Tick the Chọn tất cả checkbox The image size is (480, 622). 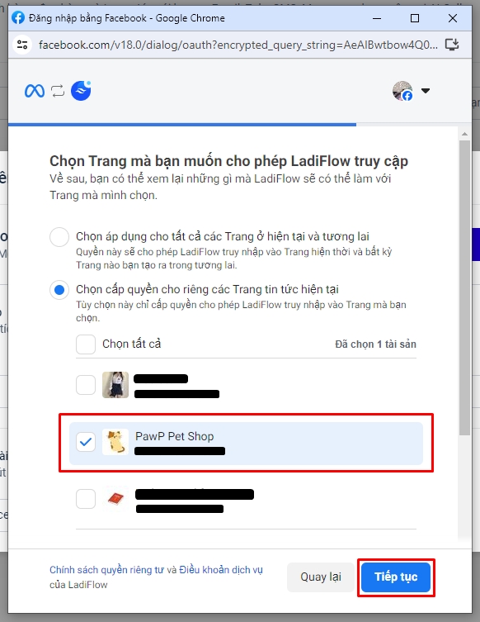tap(86, 344)
